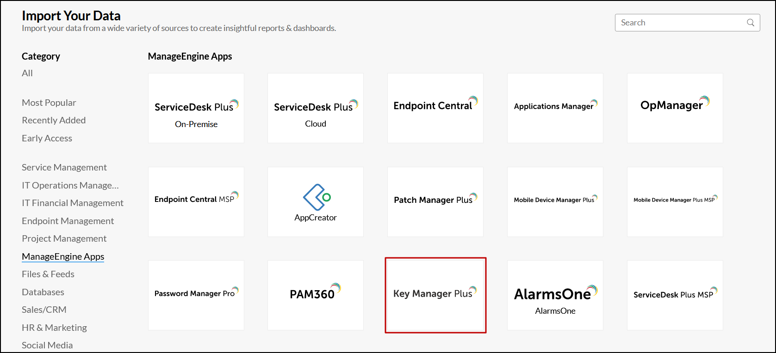Select Service Management category
Screen dimensions: 776x353
(x=64, y=167)
